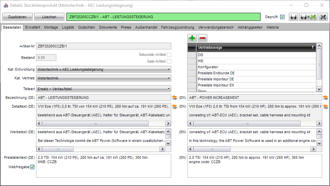This screenshot has width=330, height=186.
Task: Click the Bestand field showing 0,00
Action: (x=46, y=58)
